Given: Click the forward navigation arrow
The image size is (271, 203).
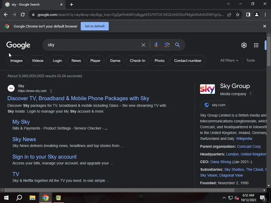Looking at the screenshot, I should pyautogui.click(x=14, y=15).
